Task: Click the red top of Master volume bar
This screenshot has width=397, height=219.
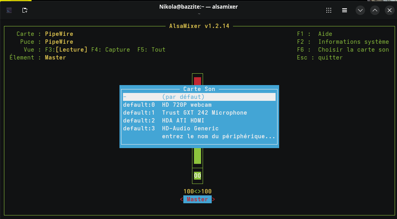Action: [x=198, y=81]
